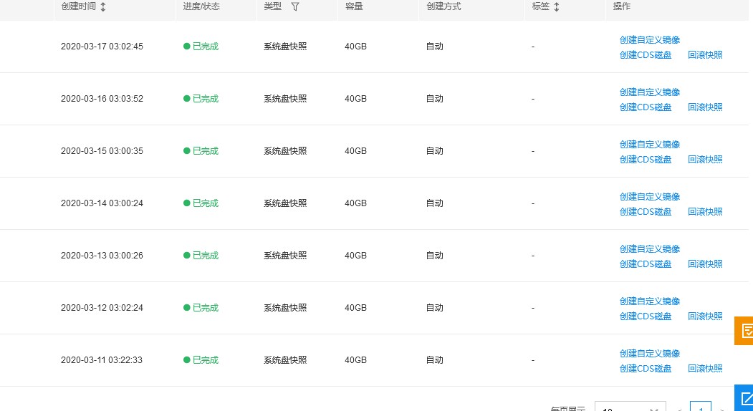The width and height of the screenshot is (753, 411).
Task: Click 创建自定义镜像 for 2020-03-17 snapshot
Action: click(649, 40)
